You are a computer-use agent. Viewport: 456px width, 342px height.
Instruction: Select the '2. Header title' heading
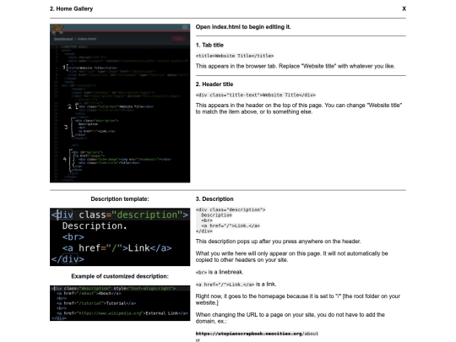coord(214,84)
